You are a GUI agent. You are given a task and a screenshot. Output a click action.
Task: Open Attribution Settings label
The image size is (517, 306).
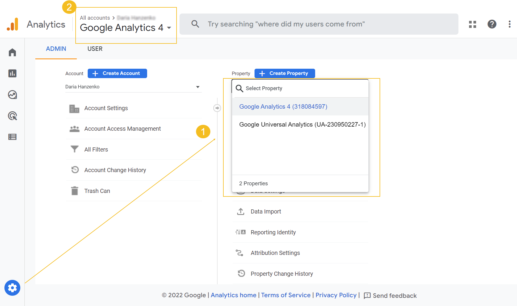pyautogui.click(x=275, y=253)
